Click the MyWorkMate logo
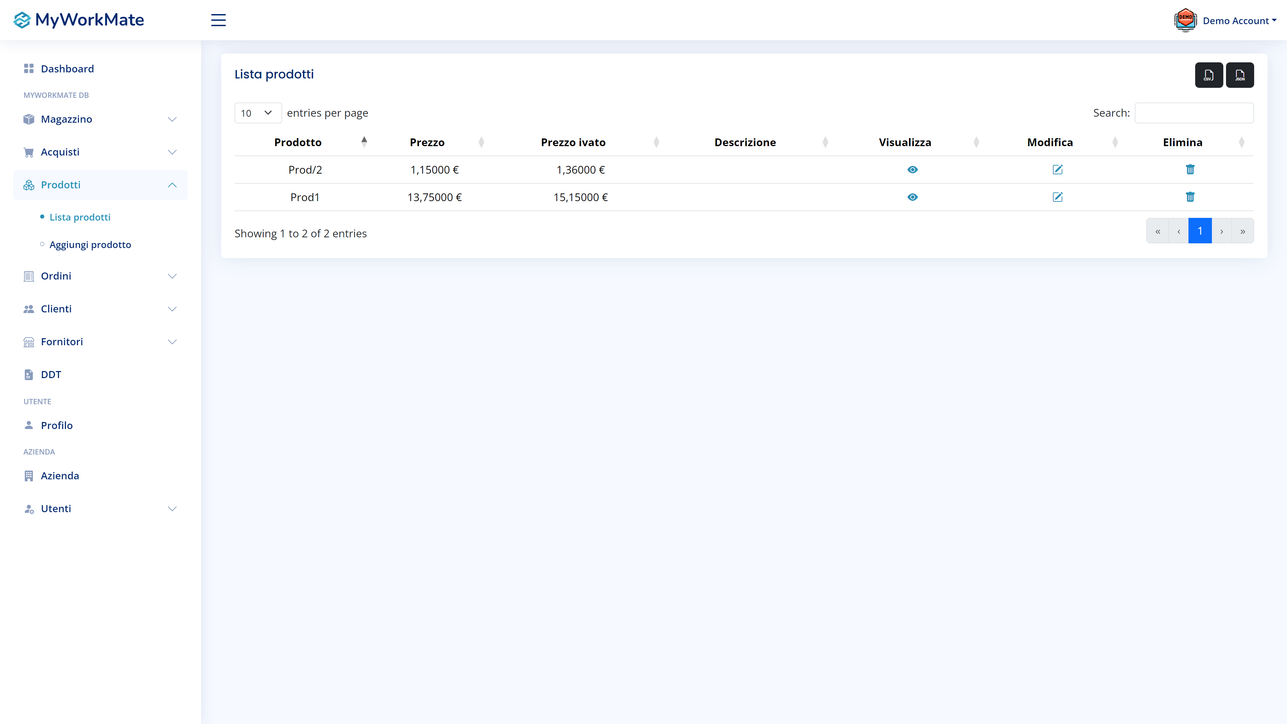Image resolution: width=1287 pixels, height=724 pixels. 79,20
